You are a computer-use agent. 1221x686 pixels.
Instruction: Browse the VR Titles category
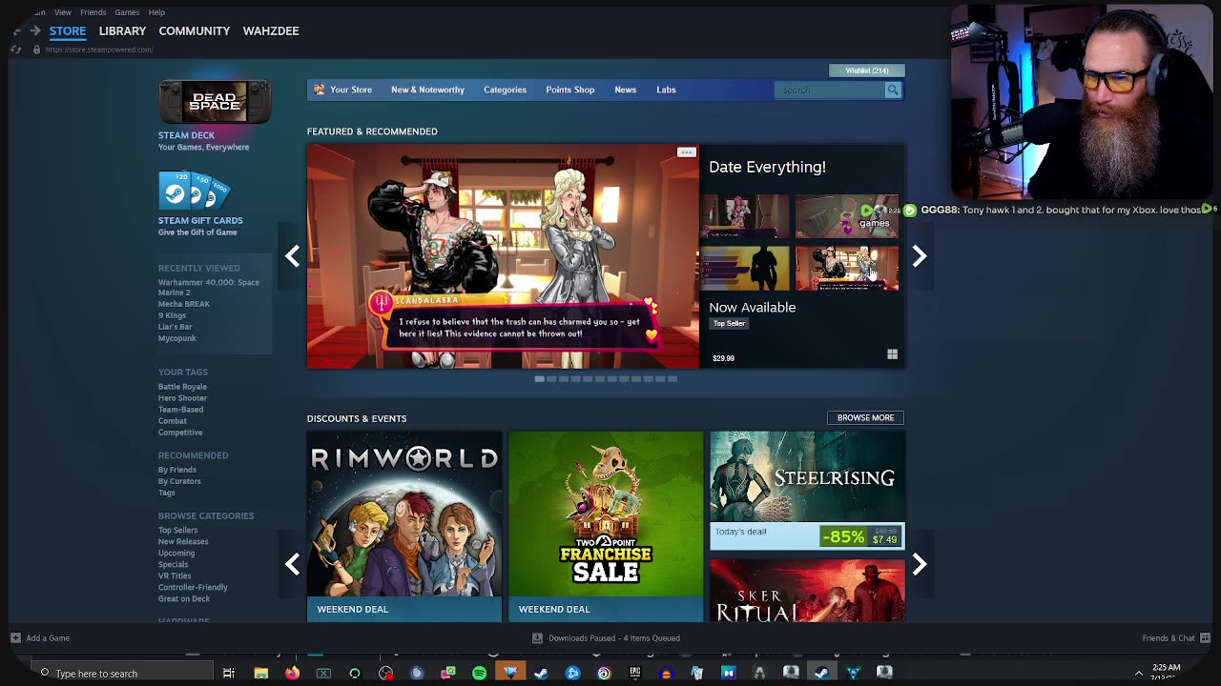pyautogui.click(x=175, y=575)
